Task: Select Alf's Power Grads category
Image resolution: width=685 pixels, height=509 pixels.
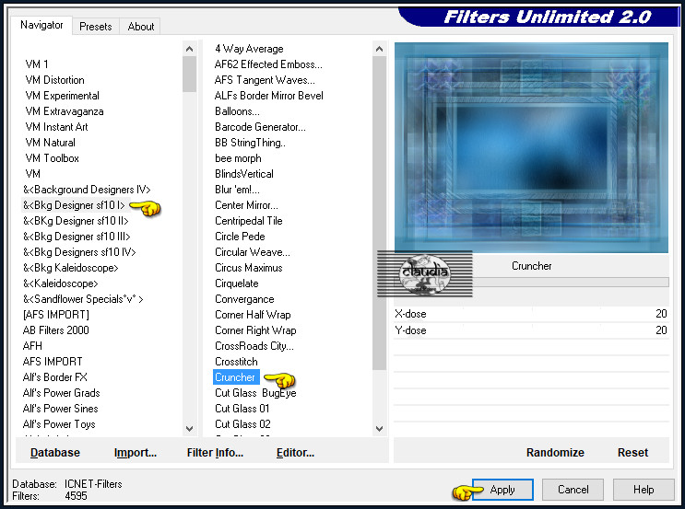Action: (x=61, y=393)
